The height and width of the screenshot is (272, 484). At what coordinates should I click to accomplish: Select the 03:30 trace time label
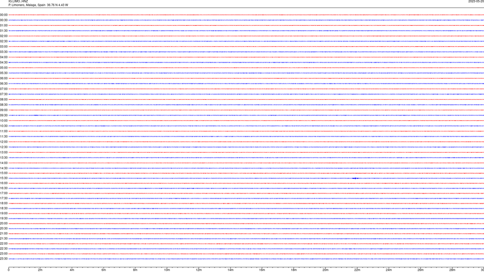click(4, 52)
